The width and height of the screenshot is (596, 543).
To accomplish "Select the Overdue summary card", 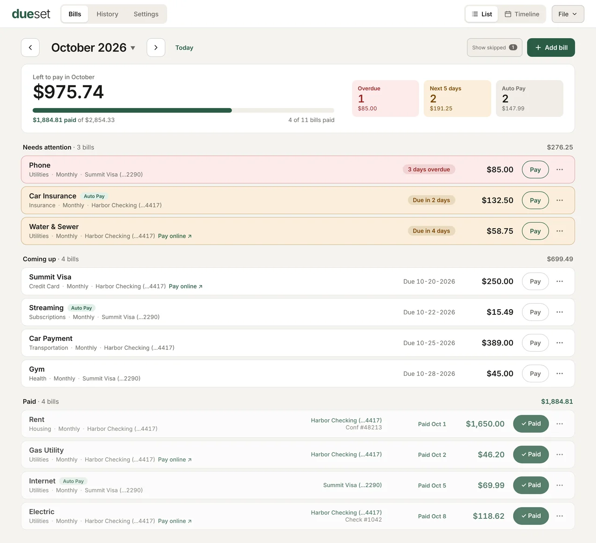I will coord(386,98).
